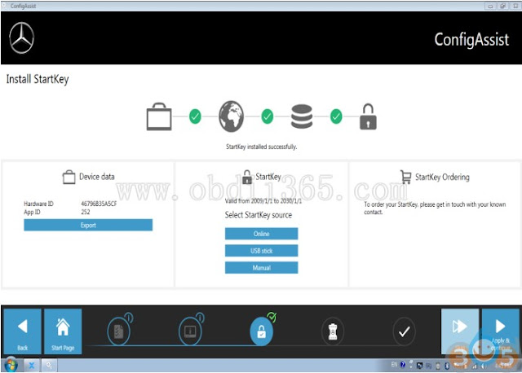Click the ConfigAssist title in header
The height and width of the screenshot is (373, 522).
(x=471, y=40)
